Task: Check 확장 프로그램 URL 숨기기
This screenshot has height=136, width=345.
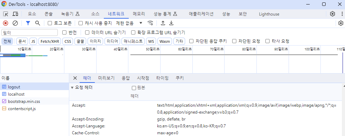Action: click(x=133, y=32)
